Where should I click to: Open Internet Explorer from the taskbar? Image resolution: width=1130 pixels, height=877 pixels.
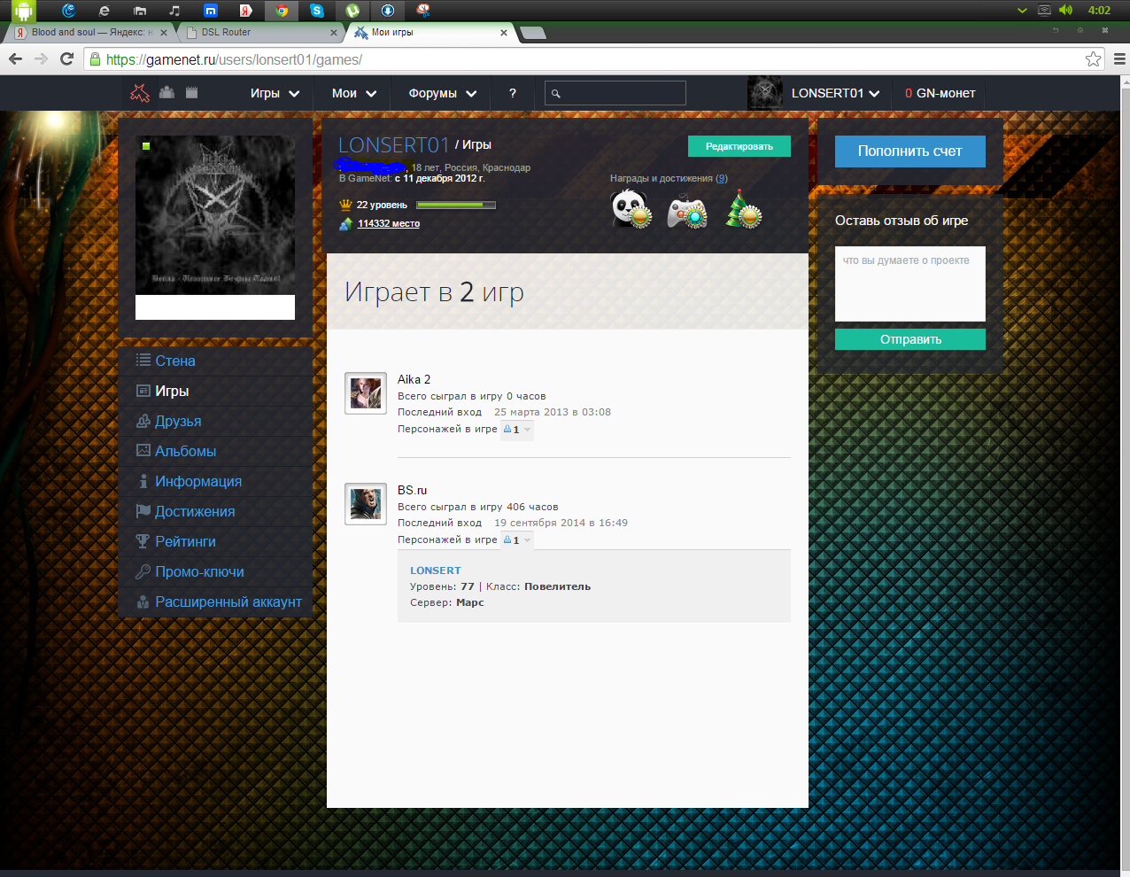[104, 11]
